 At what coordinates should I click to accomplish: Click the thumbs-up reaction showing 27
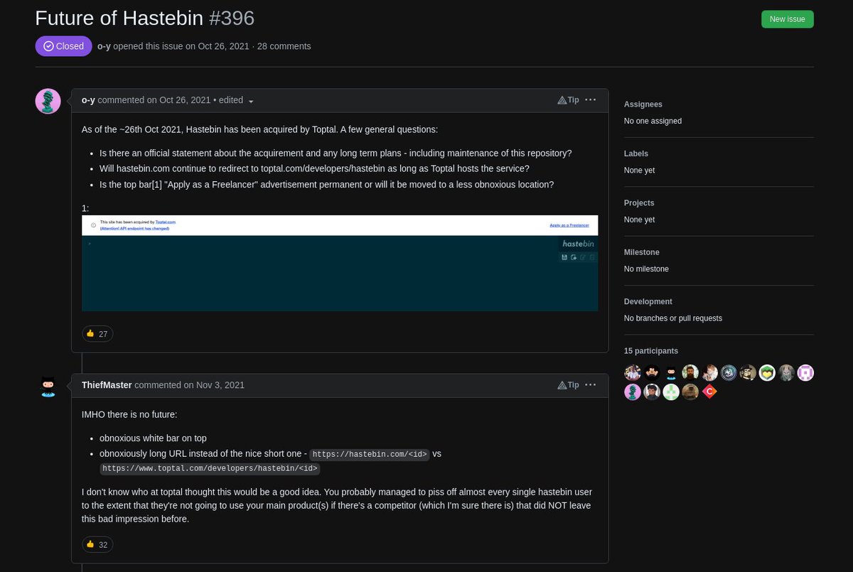(97, 334)
